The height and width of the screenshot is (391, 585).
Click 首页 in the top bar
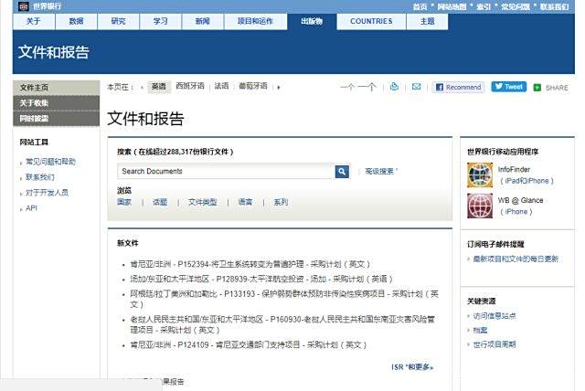click(x=420, y=6)
